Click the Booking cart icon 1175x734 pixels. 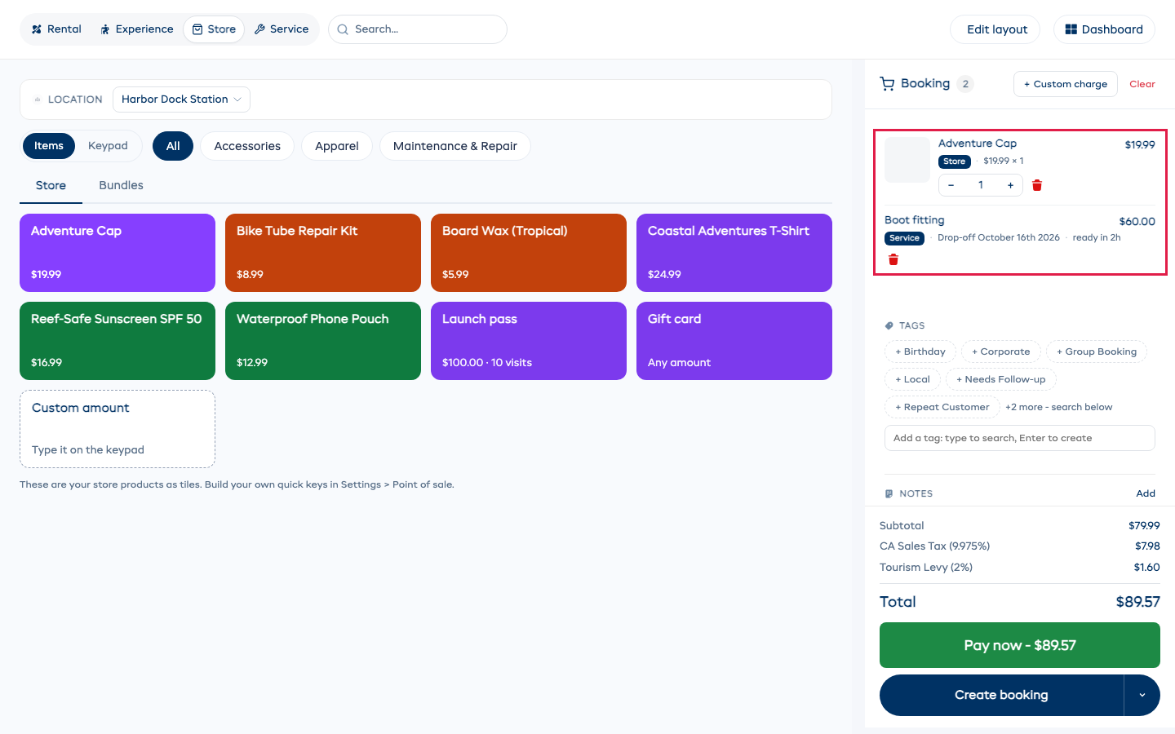(887, 83)
